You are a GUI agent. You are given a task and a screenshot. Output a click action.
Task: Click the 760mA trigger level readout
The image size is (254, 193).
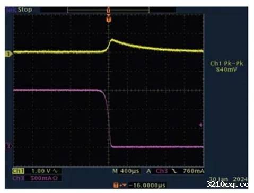tap(194, 171)
